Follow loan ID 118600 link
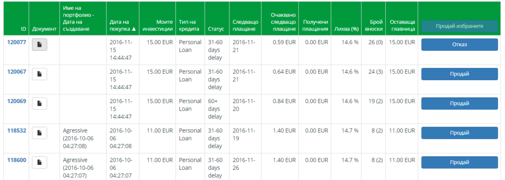Screen dimensions: 505x180 [x=16, y=160]
